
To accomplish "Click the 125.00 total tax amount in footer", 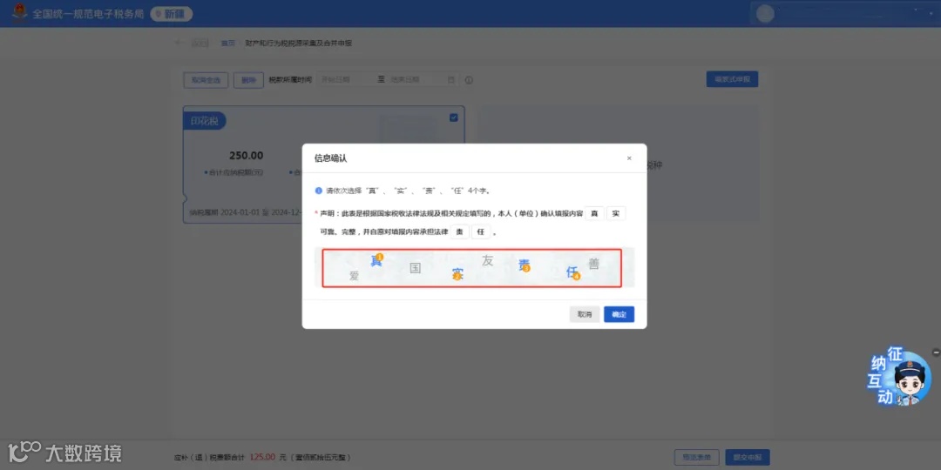I will pos(262,457).
